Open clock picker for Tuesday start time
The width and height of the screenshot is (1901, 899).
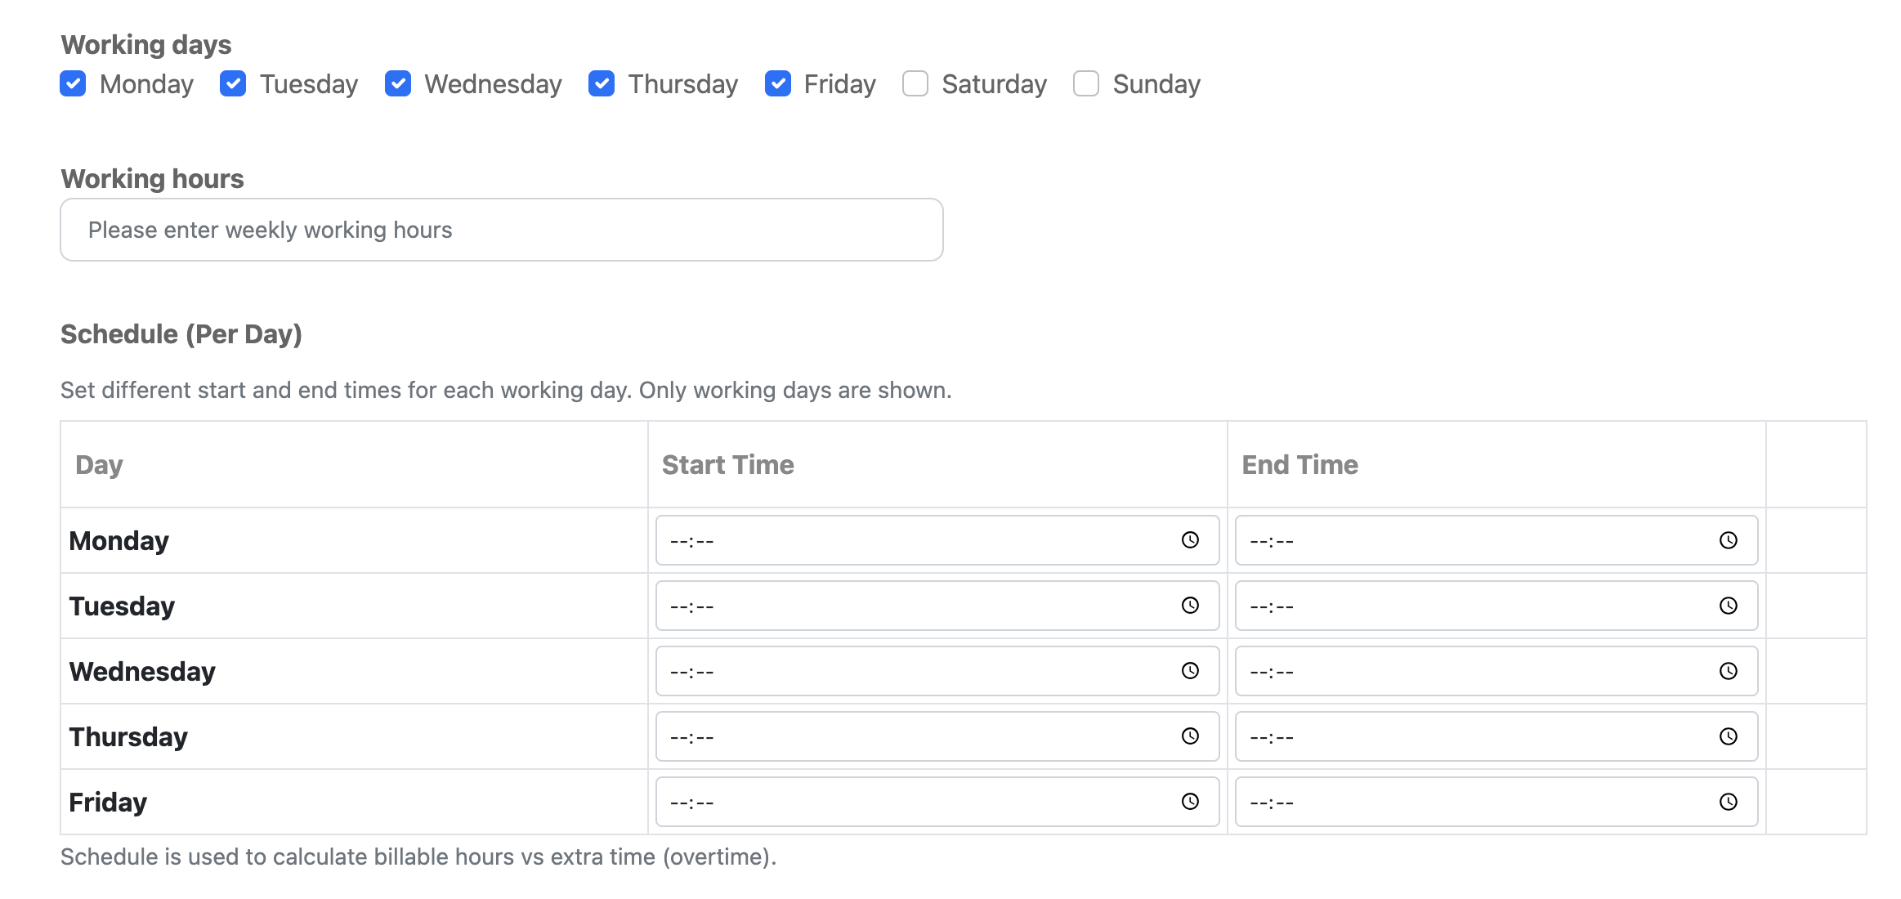[1190, 606]
